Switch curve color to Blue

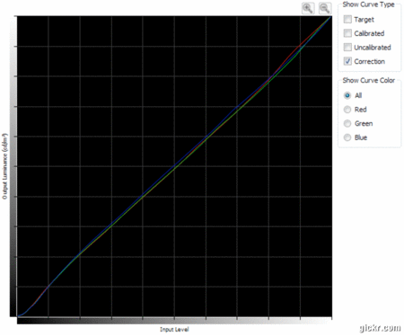347,137
